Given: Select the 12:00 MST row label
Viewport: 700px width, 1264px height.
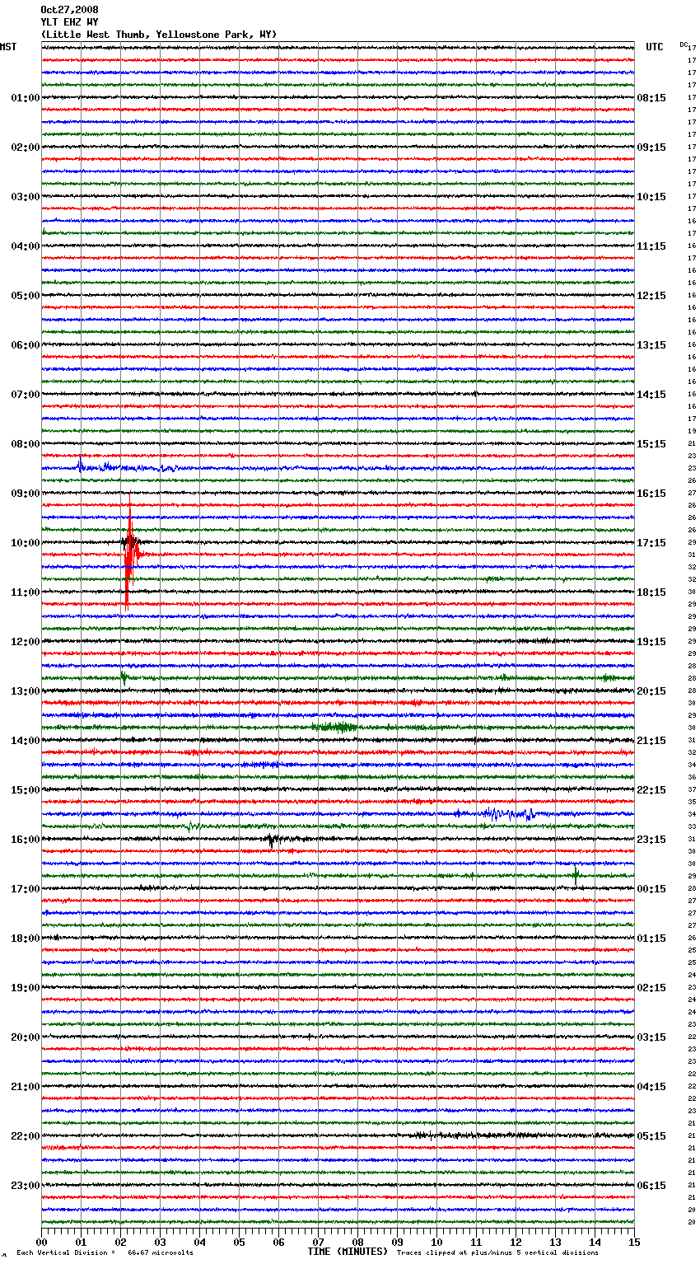Looking at the screenshot, I should coord(26,642).
